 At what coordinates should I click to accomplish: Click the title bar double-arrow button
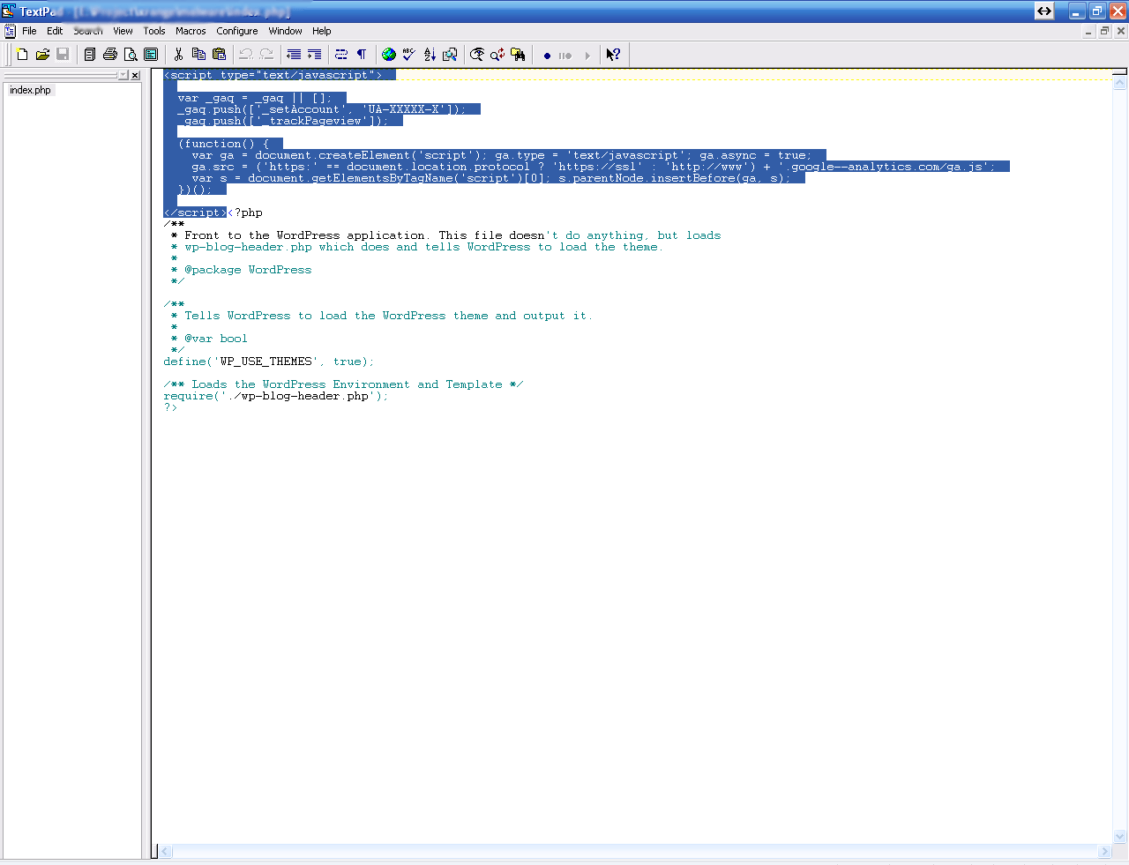1044,11
